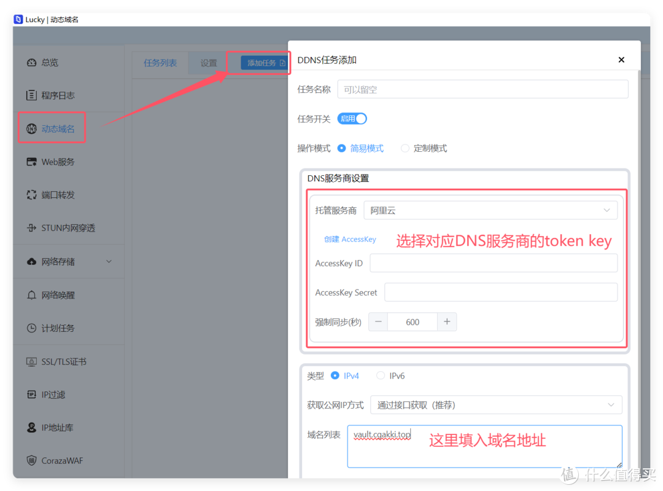Click the 总览 overview sidebar icon
Viewport: 663px width, 491px height.
click(x=31, y=63)
